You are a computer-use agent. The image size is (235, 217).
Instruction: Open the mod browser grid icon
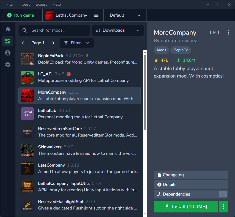pos(8,41)
